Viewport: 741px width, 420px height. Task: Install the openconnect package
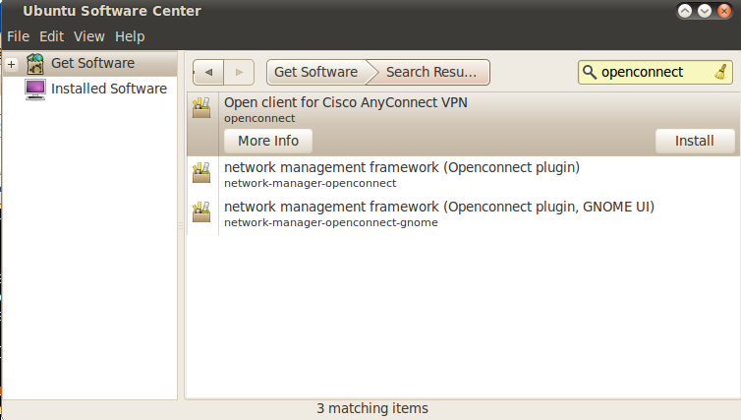tap(694, 141)
